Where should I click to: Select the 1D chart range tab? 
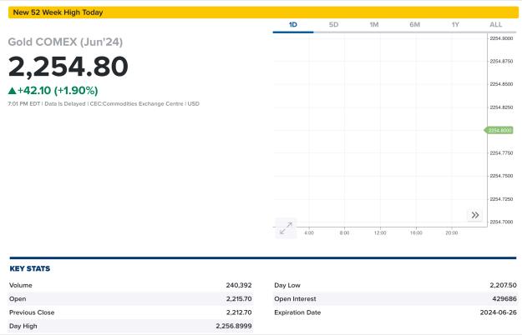point(293,24)
